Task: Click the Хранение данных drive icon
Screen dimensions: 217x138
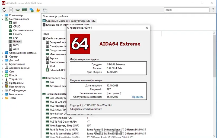Action: click(7, 68)
